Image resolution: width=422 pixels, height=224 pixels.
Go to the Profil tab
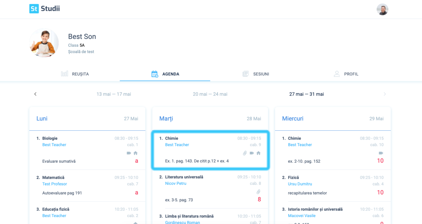[x=346, y=74]
